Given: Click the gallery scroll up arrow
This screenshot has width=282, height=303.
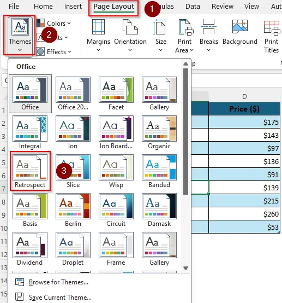Looking at the screenshot, I should [185, 64].
